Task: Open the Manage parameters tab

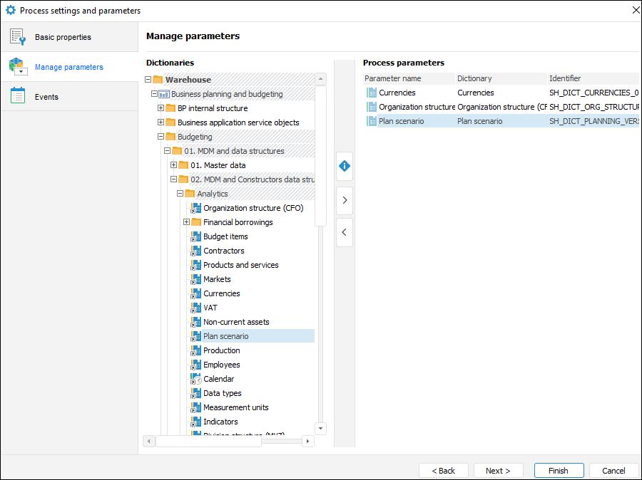Action: click(68, 67)
